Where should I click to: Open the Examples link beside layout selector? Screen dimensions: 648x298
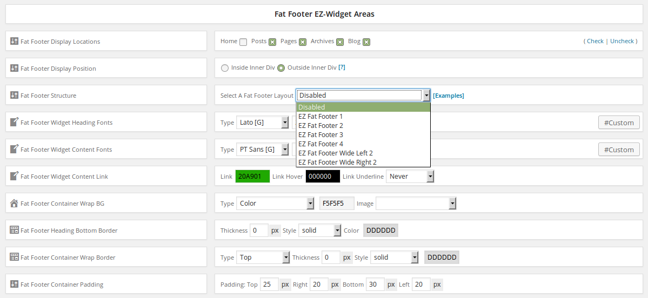point(448,96)
